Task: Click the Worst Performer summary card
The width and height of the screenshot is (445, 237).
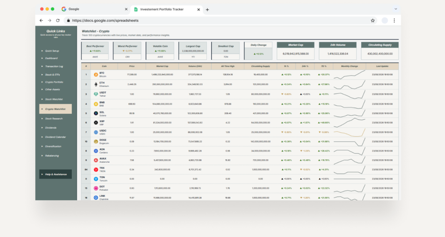Action: coord(127,51)
